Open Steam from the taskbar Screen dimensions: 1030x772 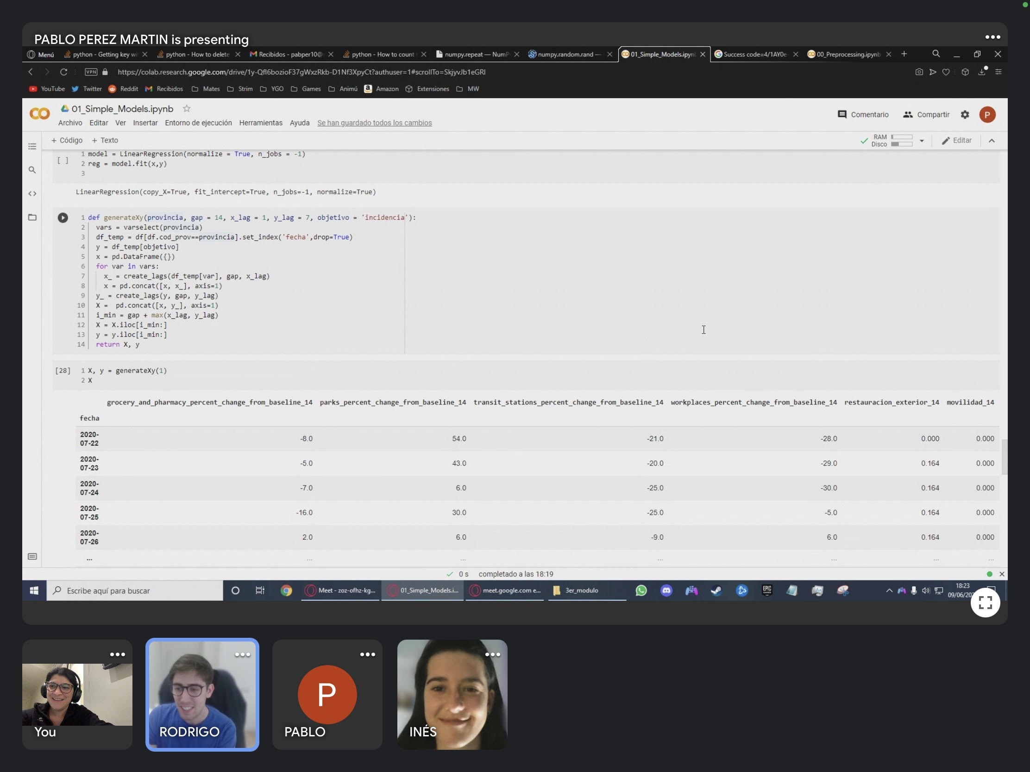point(716,590)
